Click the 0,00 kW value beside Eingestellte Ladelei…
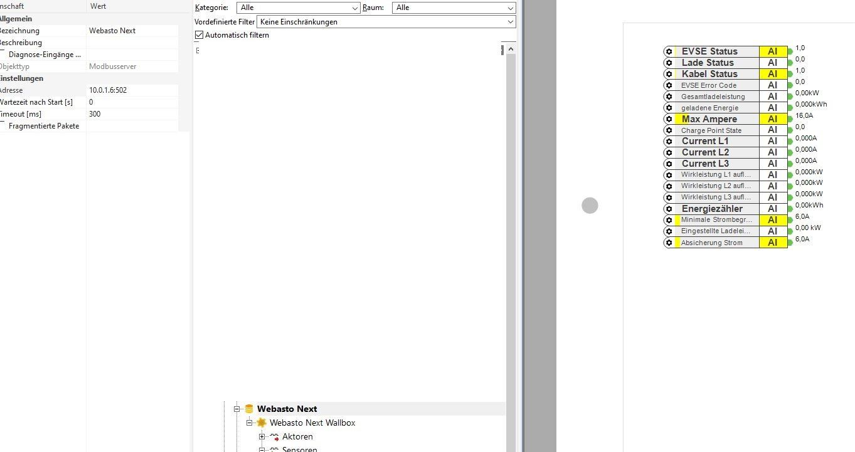The image size is (855, 452). click(x=808, y=228)
